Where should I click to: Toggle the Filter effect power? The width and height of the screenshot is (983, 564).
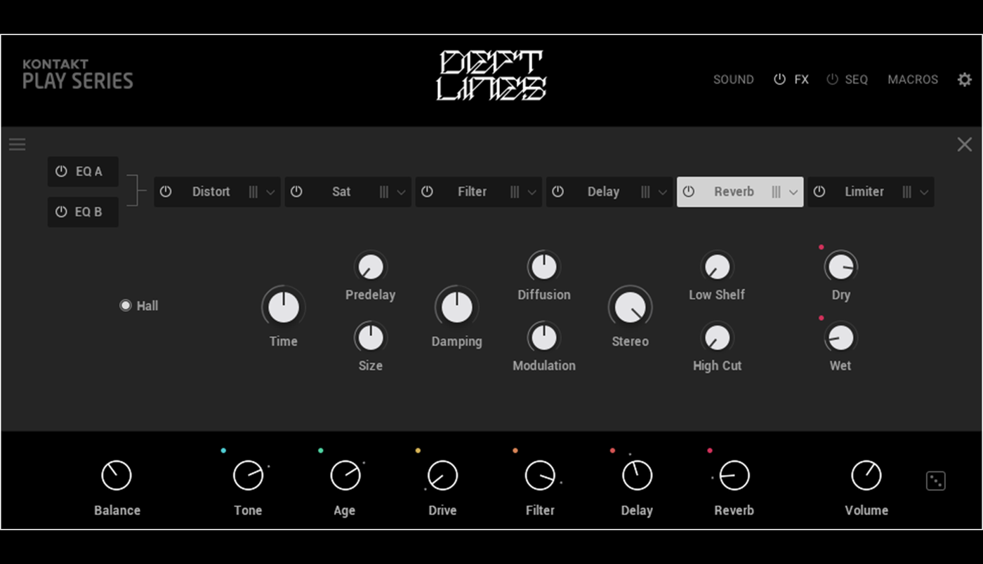click(x=427, y=192)
